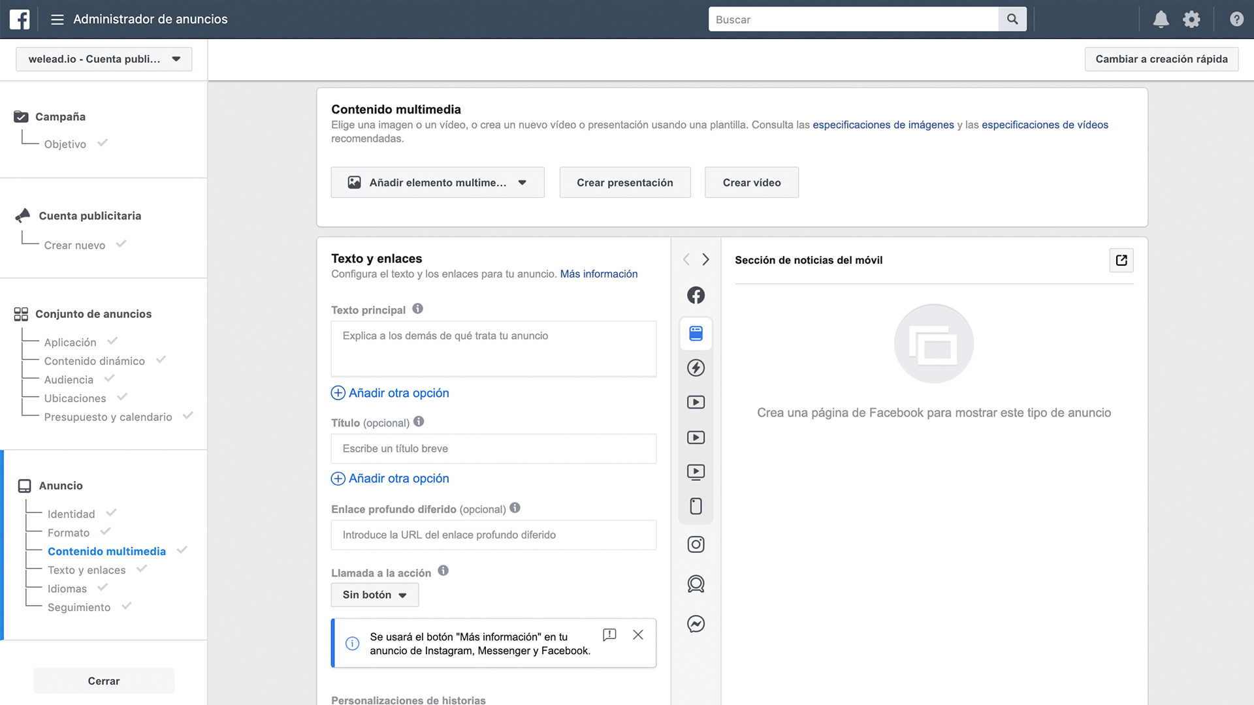
Task: Open the notifications bell
Action: click(x=1161, y=20)
